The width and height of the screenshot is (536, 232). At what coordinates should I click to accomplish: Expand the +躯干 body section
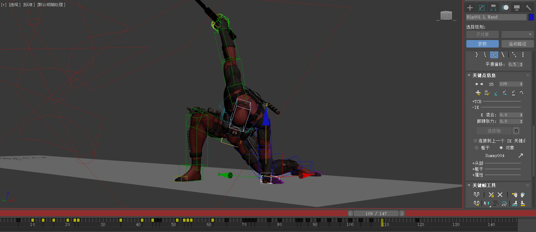pos(478,169)
